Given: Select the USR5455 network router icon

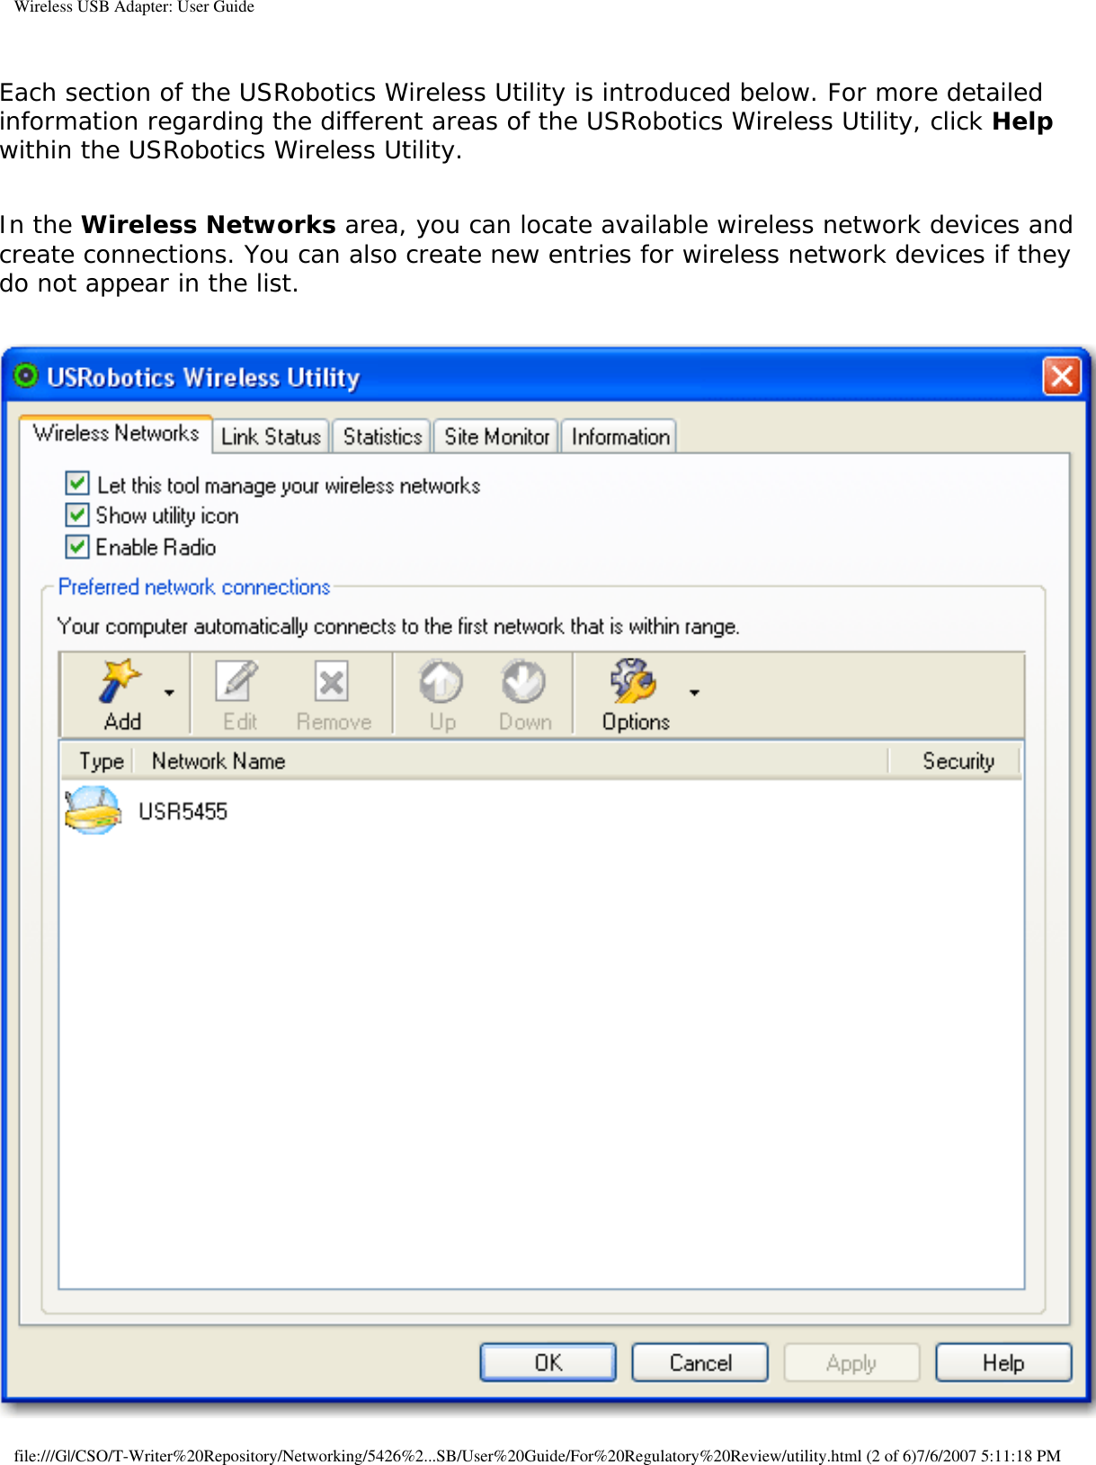Looking at the screenshot, I should click(93, 811).
